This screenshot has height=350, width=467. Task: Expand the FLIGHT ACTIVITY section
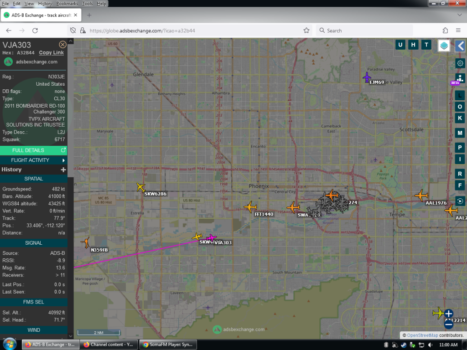tap(34, 160)
